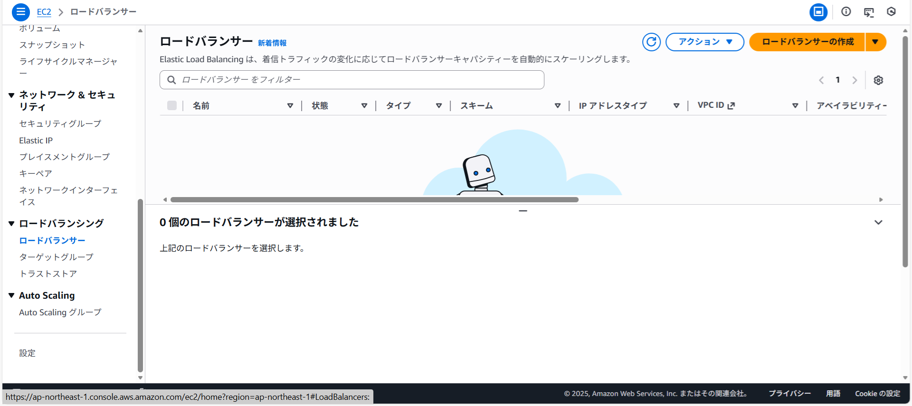Image resolution: width=912 pixels, height=406 pixels.
Task: Click the info panel icon in header
Action: click(846, 12)
